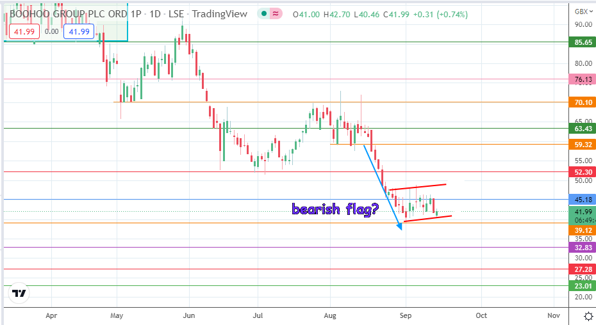Screen dimensions: 596x325
Task: Click the BOOHOO GROUP PLC ORD 1P title
Action: click(x=75, y=14)
